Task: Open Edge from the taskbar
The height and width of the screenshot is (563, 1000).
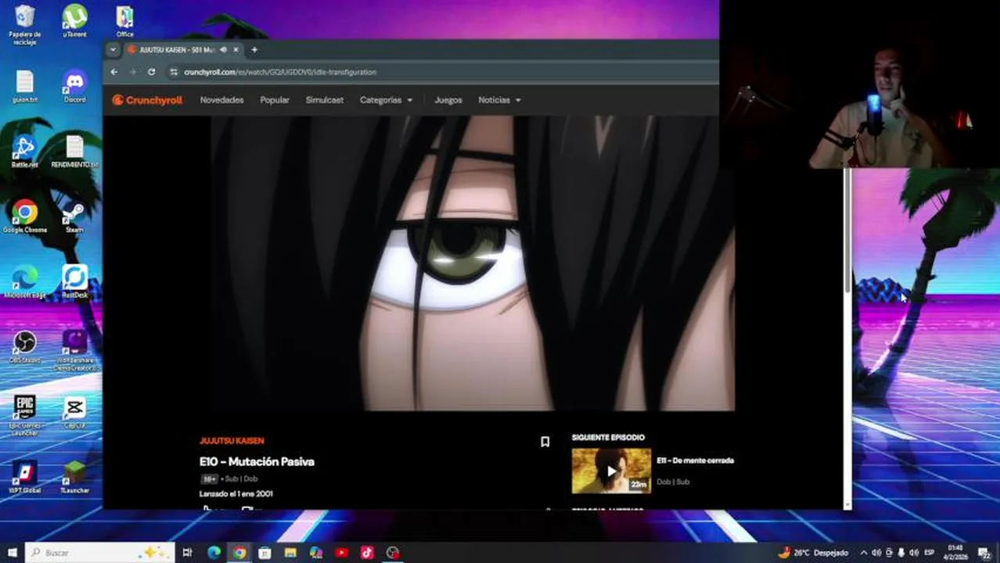Action: 214,553
